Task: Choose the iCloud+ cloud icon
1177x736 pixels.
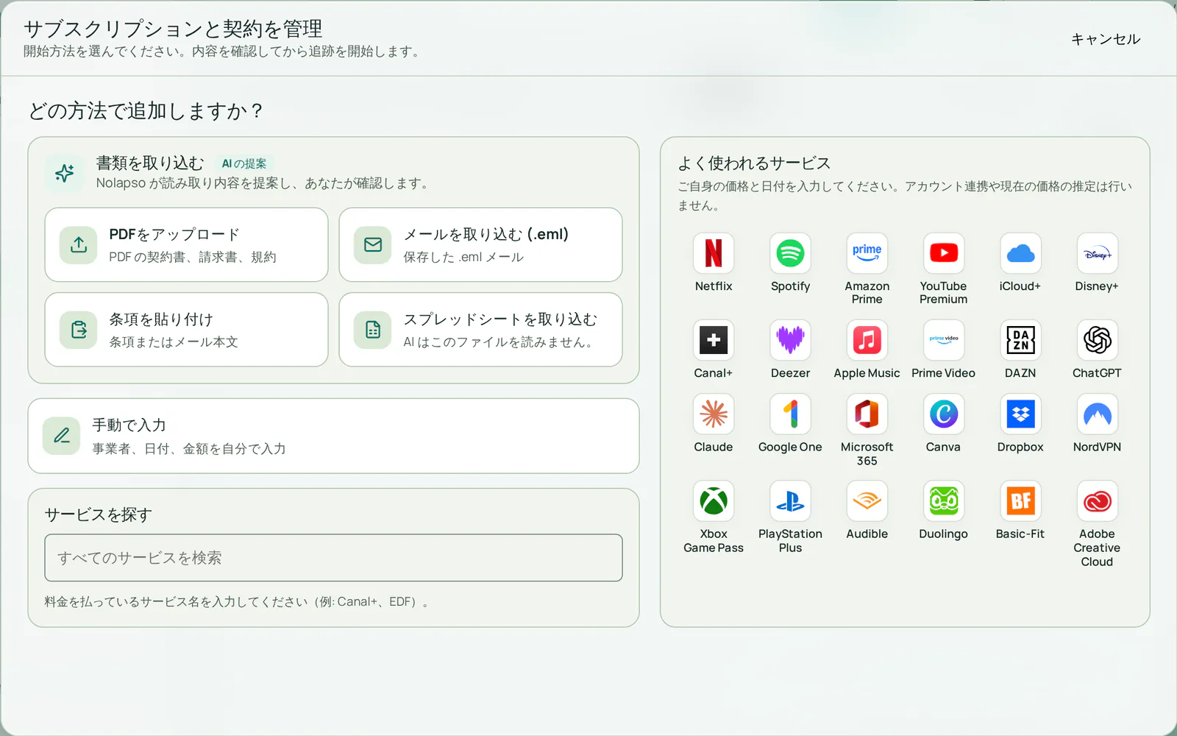Action: 1020,253
